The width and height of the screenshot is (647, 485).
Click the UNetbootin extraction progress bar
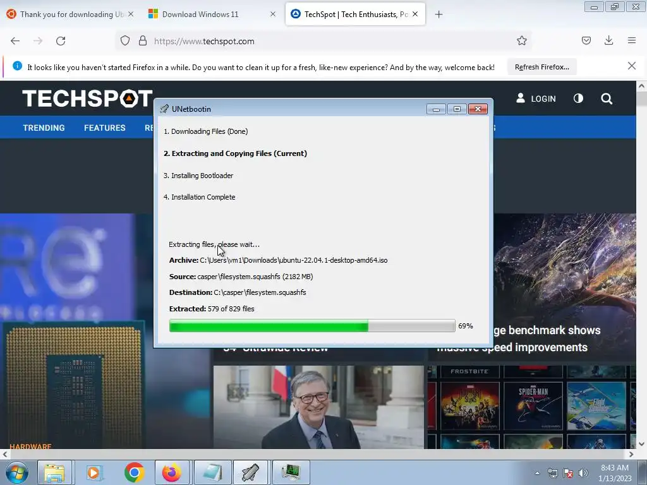coord(312,326)
